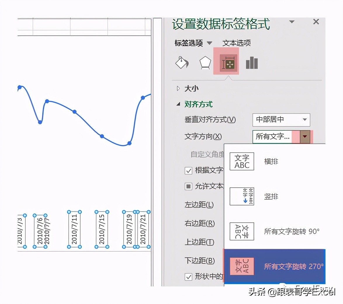
Task: Click the lowest data point on the chart line
Action: [x=129, y=143]
